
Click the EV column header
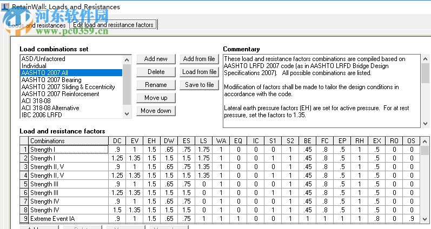[x=135, y=141]
